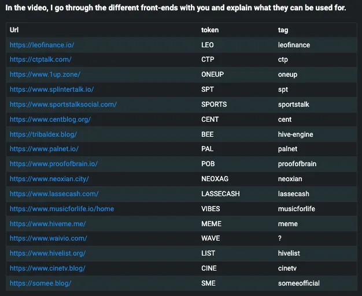362x296 pixels.
Task: Visit the hivelist.org link
Action: click(47, 253)
